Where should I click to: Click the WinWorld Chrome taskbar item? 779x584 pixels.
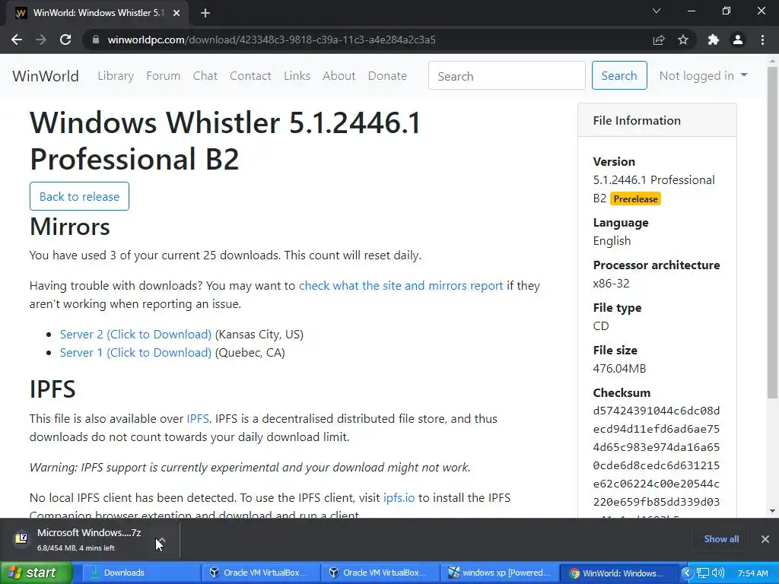coord(619,573)
